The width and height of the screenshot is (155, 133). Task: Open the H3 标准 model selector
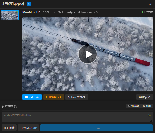point(9,128)
